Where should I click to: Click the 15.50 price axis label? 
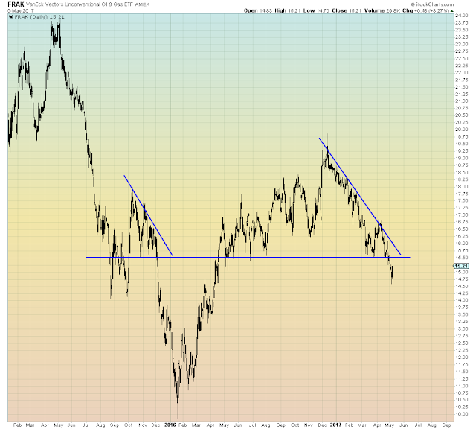[x=462, y=258]
